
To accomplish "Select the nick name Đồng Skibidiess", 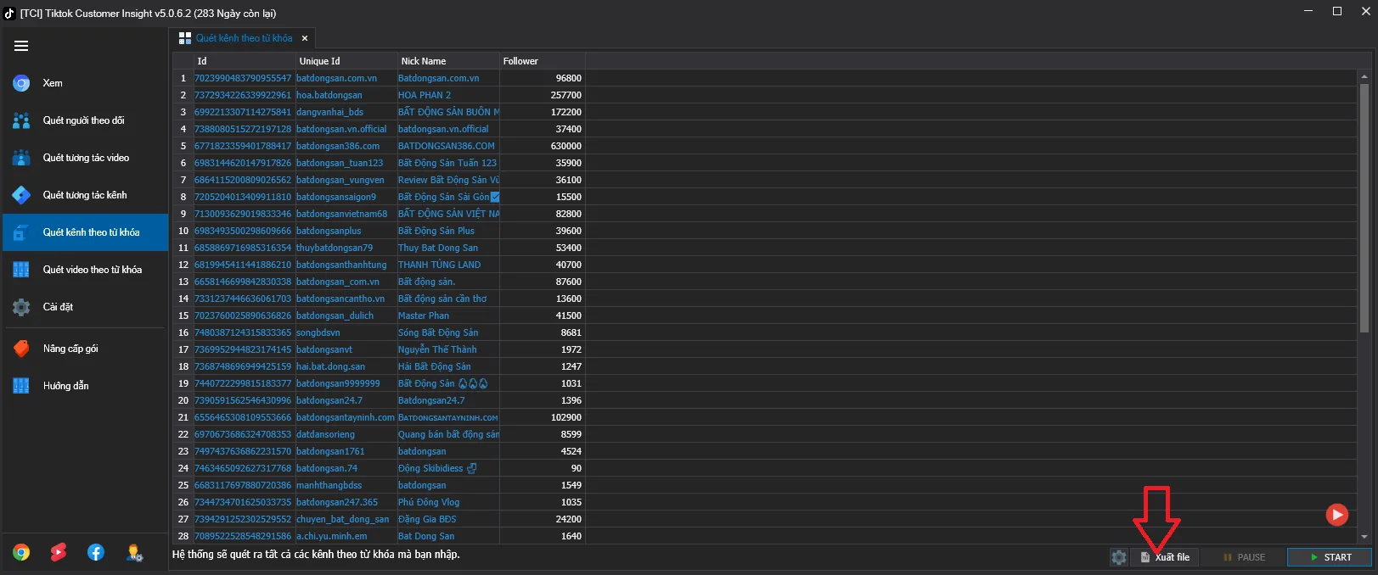I will click(448, 468).
